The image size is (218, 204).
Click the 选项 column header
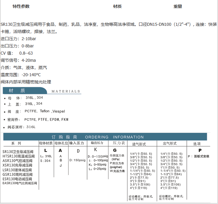(197, 144)
